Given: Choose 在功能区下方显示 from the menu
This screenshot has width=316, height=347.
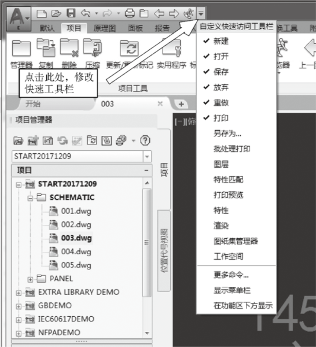Looking at the screenshot, I should (236, 305).
